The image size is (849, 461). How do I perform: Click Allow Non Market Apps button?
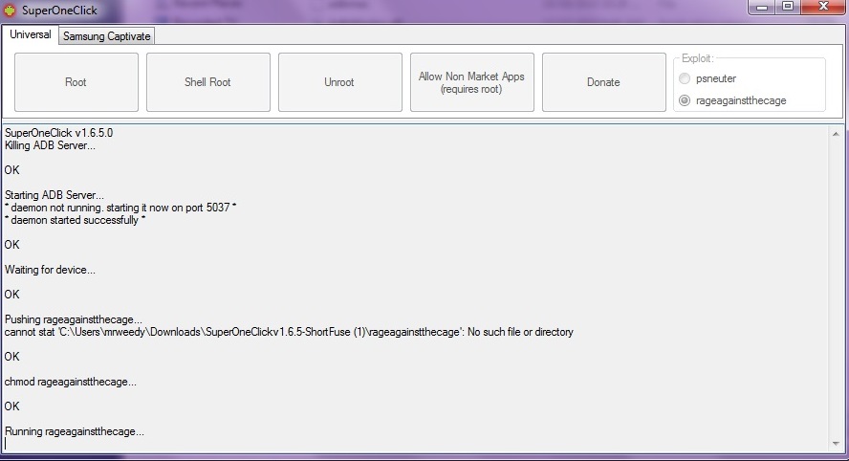(x=471, y=82)
